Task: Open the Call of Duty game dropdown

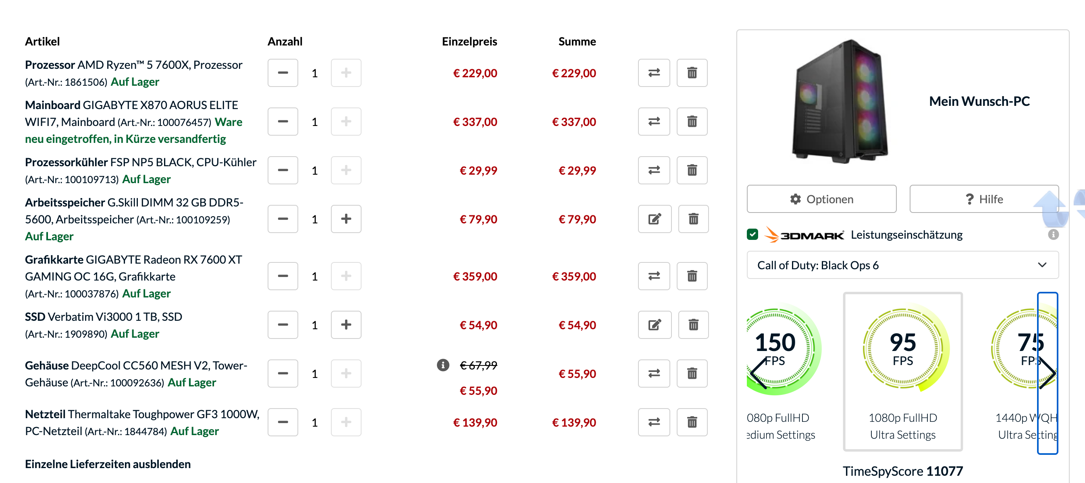Action: click(902, 265)
